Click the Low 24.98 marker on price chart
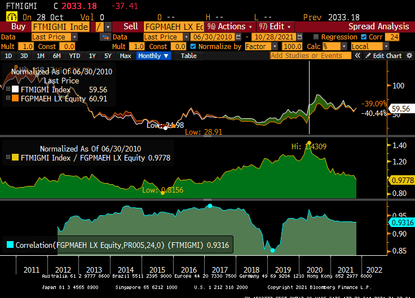The image size is (415, 298). (165, 128)
